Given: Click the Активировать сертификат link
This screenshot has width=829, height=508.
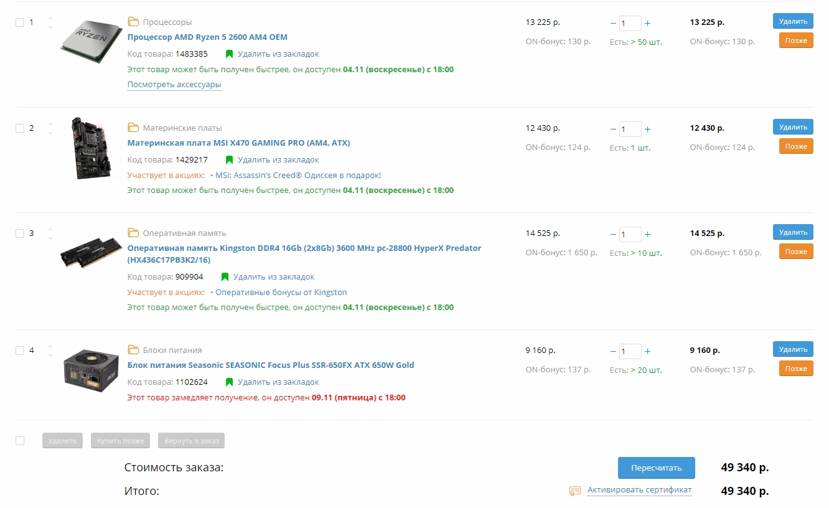Looking at the screenshot, I should point(640,490).
